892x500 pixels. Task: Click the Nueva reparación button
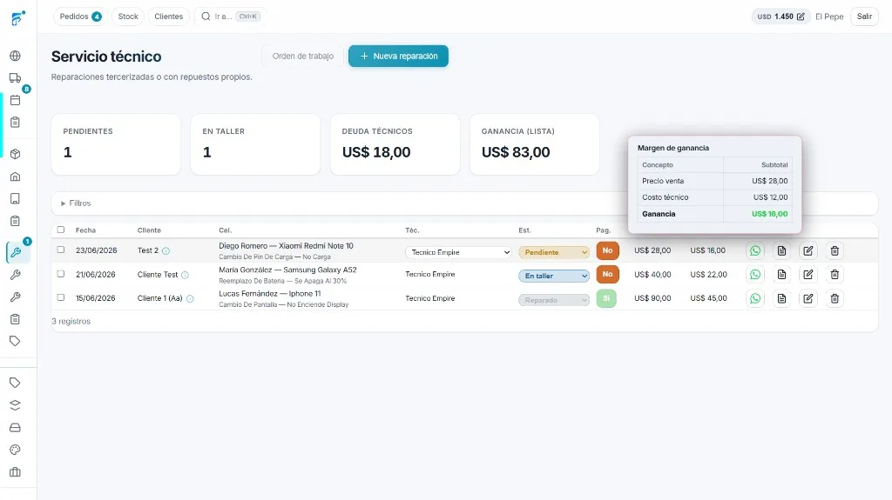point(398,57)
